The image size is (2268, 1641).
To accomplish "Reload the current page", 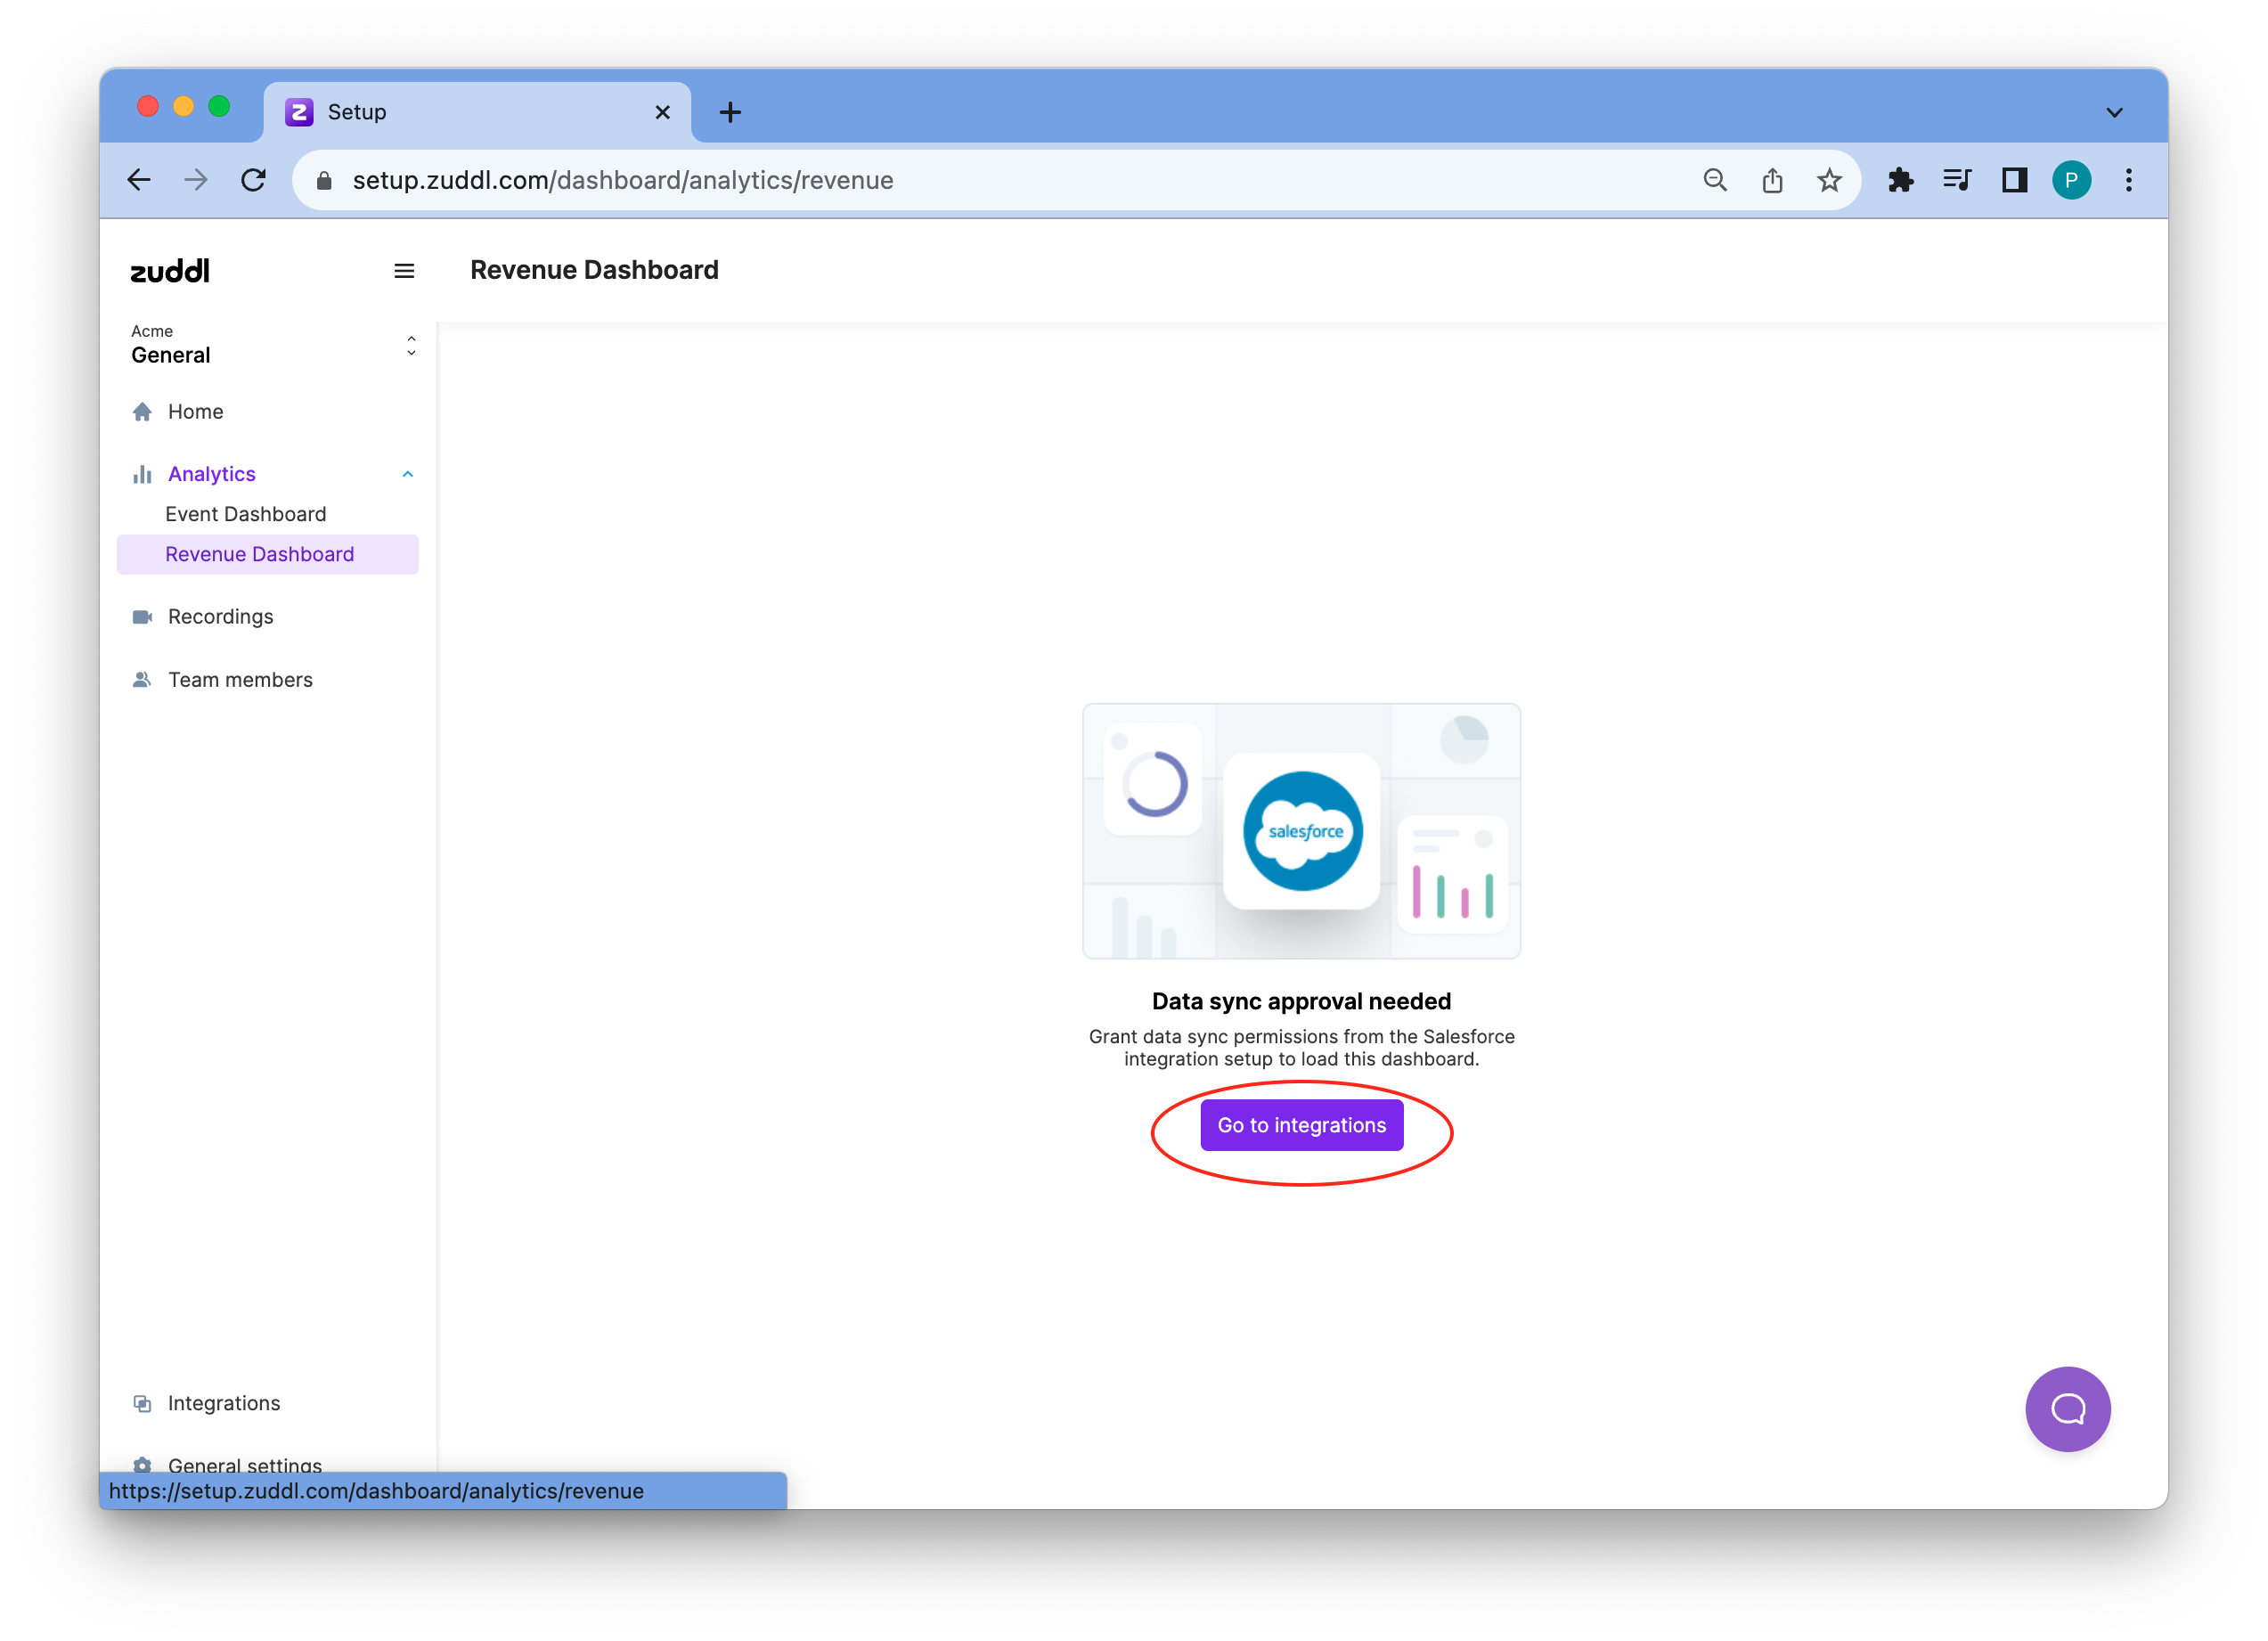I will [x=254, y=180].
